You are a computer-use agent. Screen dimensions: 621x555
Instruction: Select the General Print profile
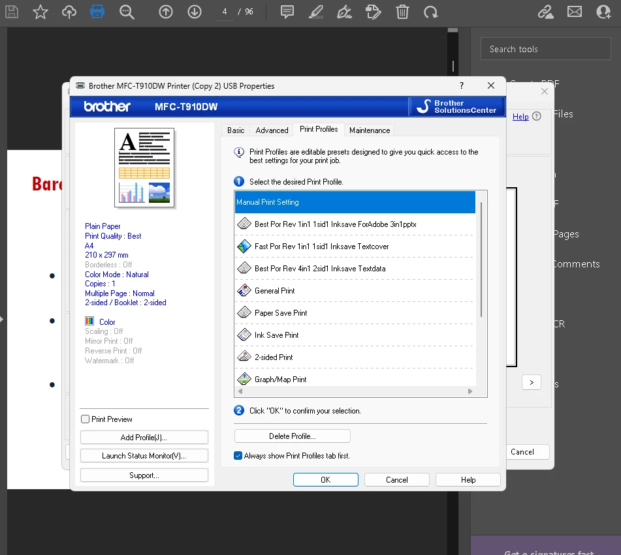pyautogui.click(x=355, y=291)
